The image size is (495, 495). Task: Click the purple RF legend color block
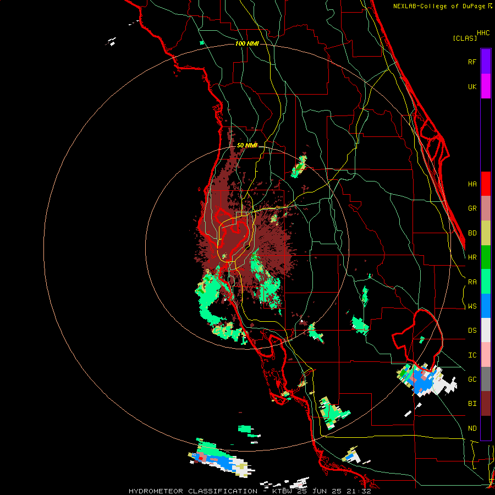[486, 62]
